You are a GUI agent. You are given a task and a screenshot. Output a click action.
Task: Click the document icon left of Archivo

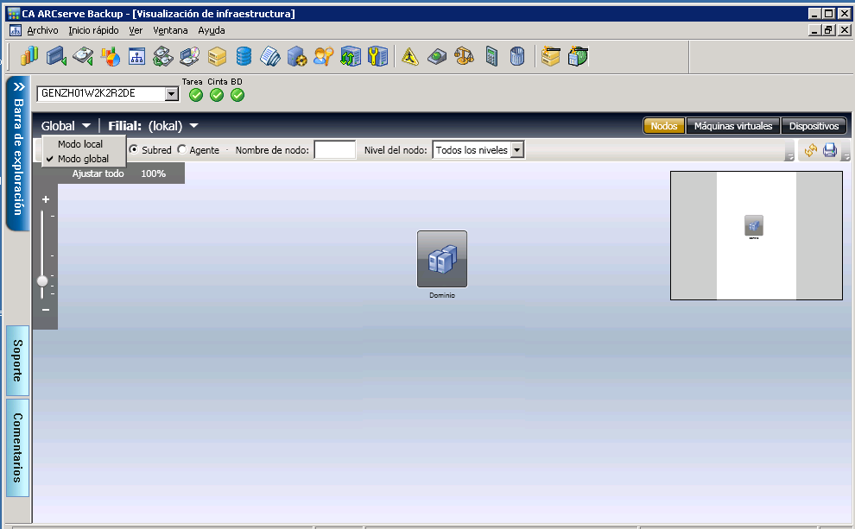(x=16, y=30)
